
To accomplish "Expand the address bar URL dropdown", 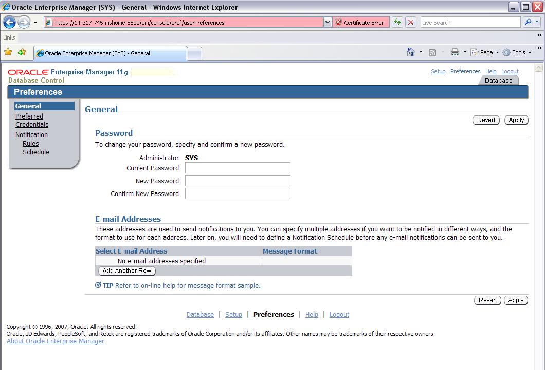I will click(328, 23).
